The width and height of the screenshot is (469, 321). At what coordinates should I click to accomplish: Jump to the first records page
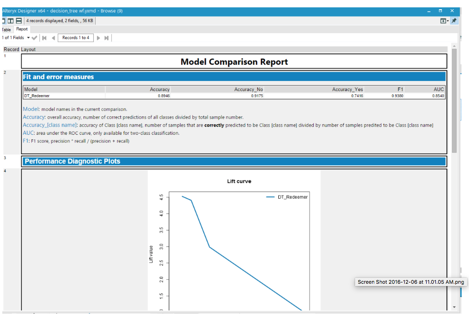[45, 38]
